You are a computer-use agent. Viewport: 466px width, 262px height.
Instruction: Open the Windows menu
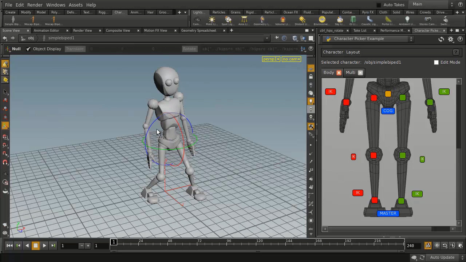tap(56, 5)
